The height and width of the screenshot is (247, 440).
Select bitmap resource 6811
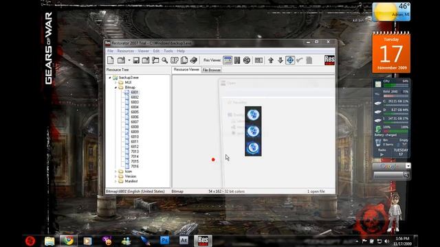(x=135, y=142)
